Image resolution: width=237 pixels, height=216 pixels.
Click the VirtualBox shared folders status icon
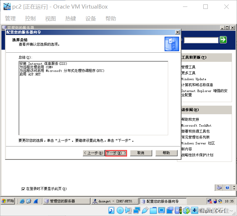pyautogui.click(x=153, y=210)
